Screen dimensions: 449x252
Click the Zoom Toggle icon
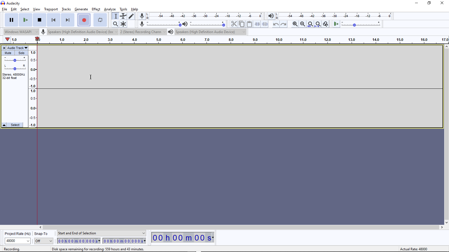326,24
